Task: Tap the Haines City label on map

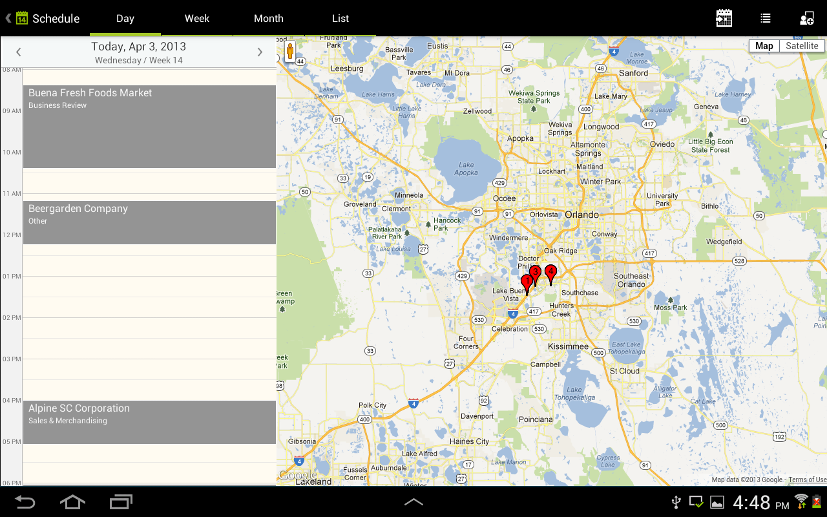Action: (470, 442)
